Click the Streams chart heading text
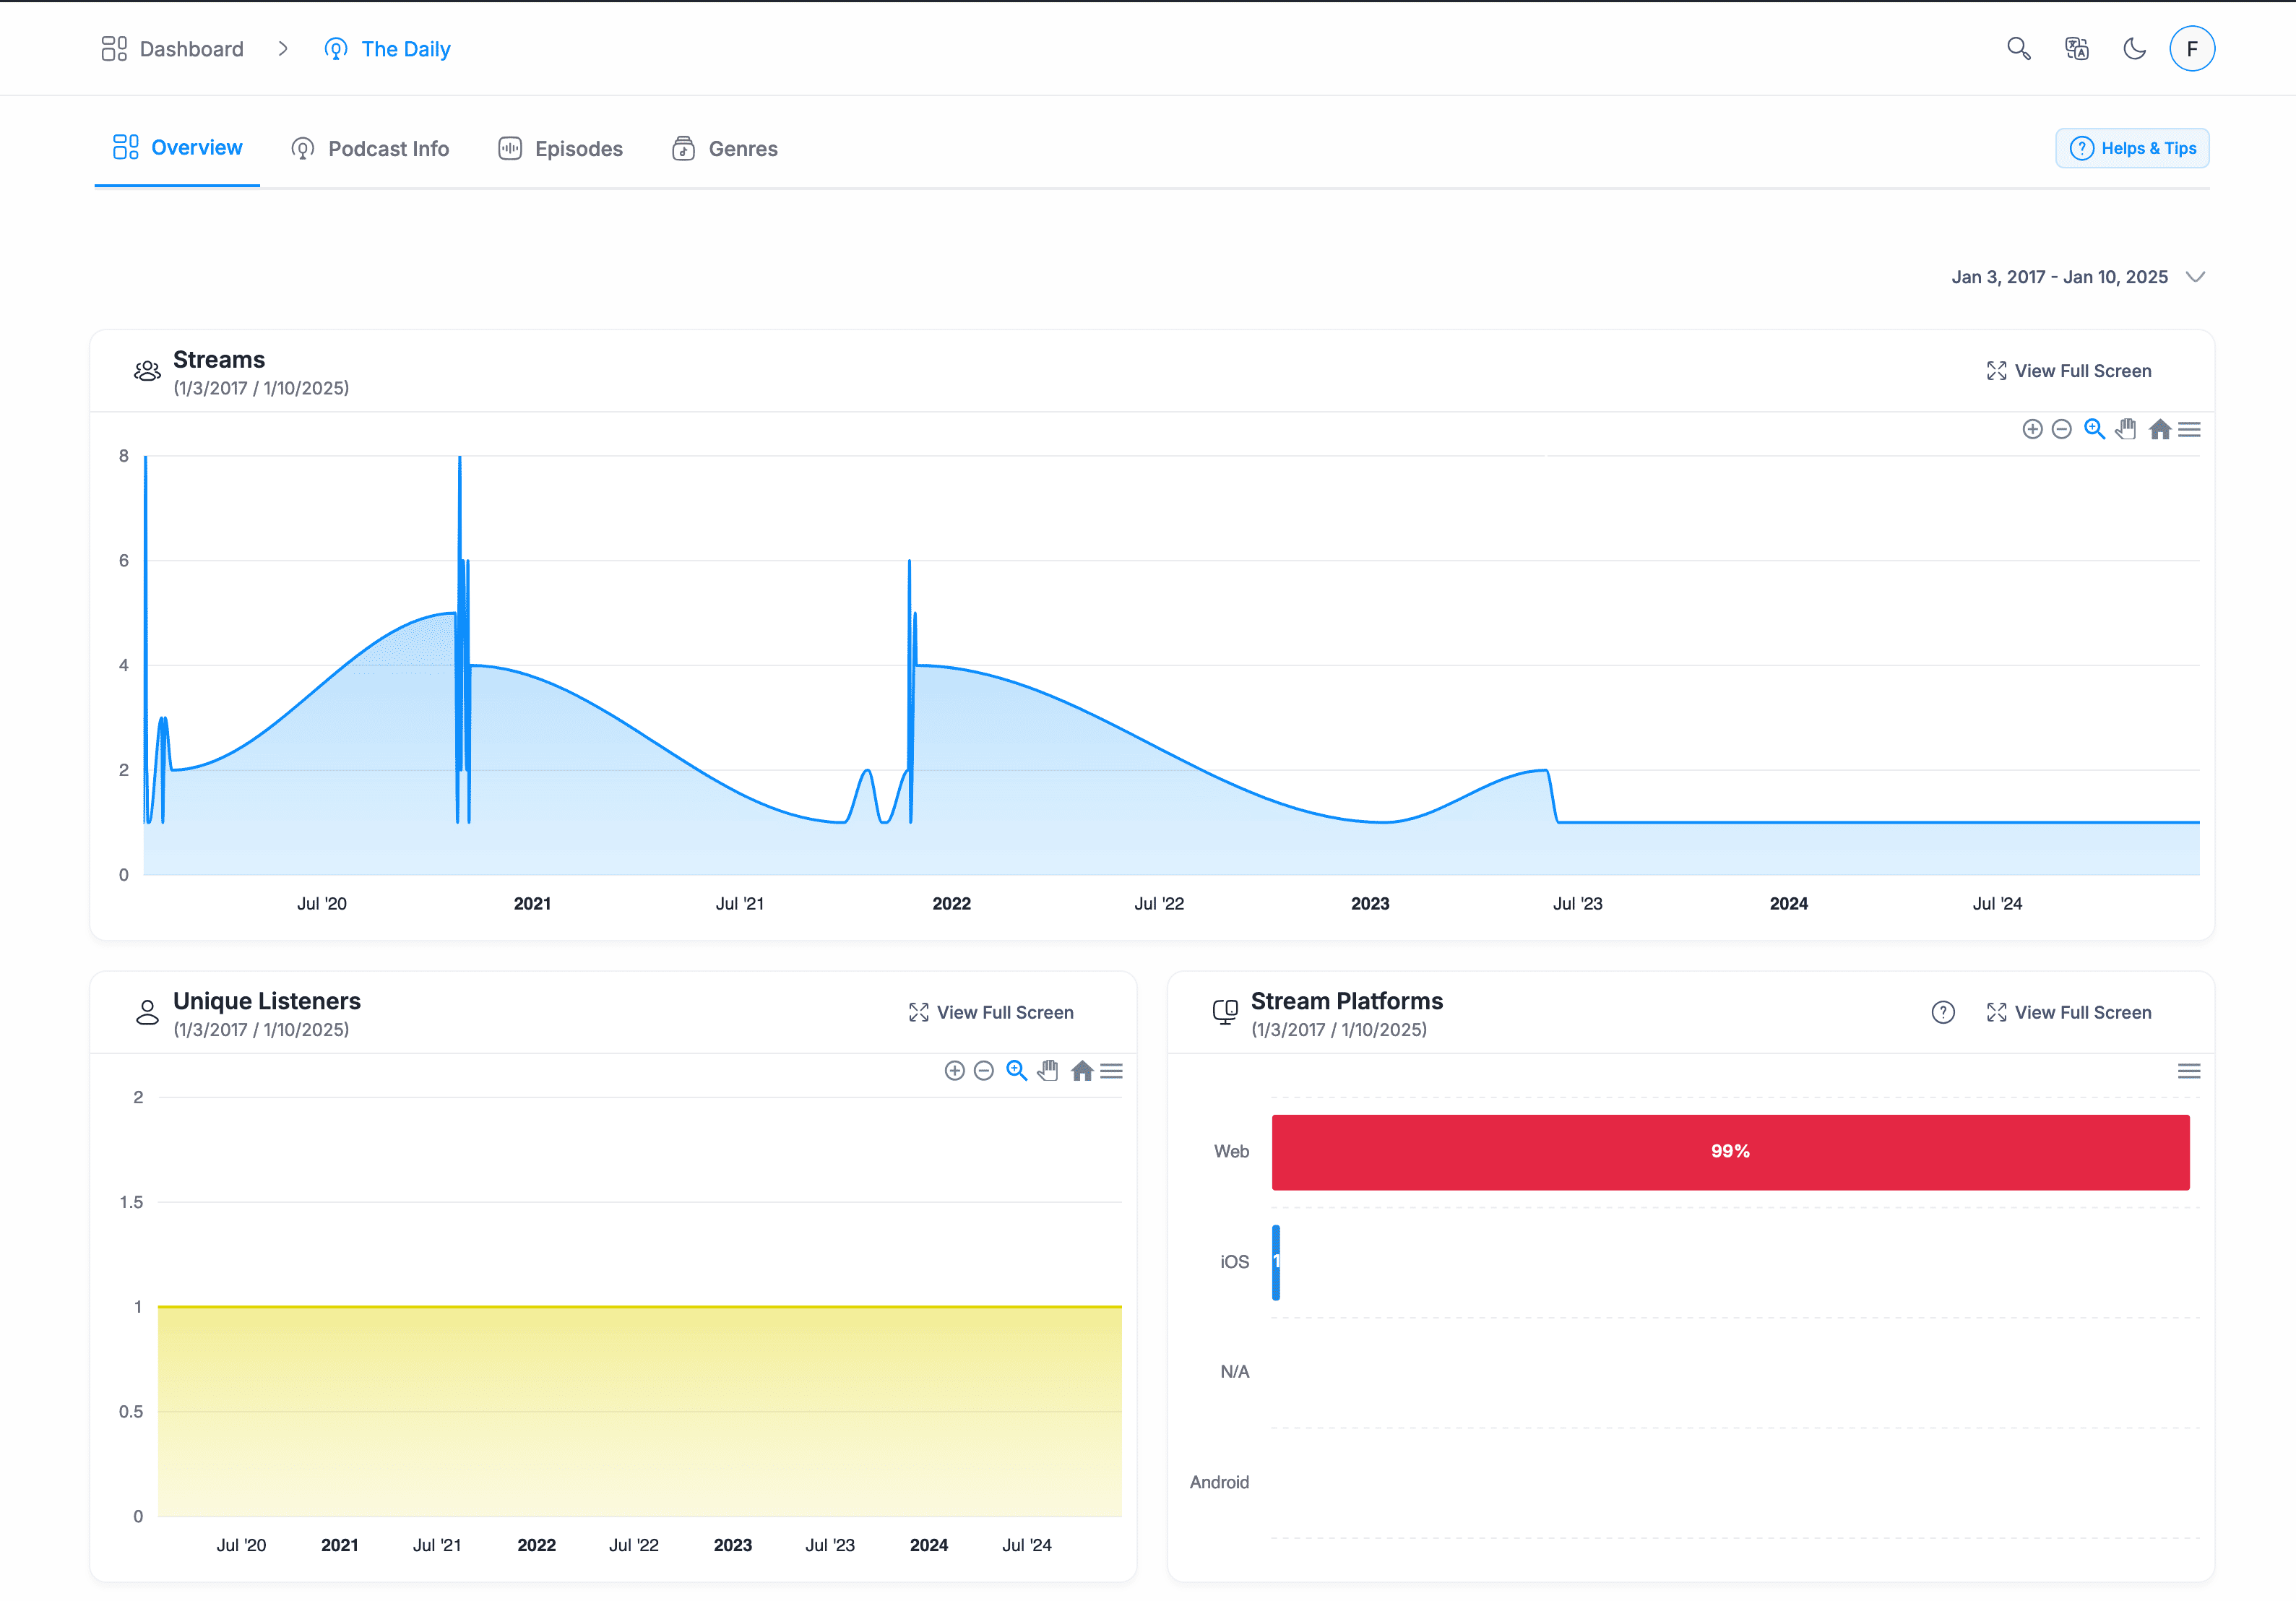Viewport: 2296px width, 1601px height. click(219, 360)
